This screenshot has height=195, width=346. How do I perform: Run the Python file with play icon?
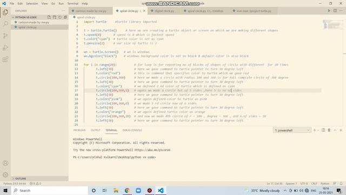[329, 11]
